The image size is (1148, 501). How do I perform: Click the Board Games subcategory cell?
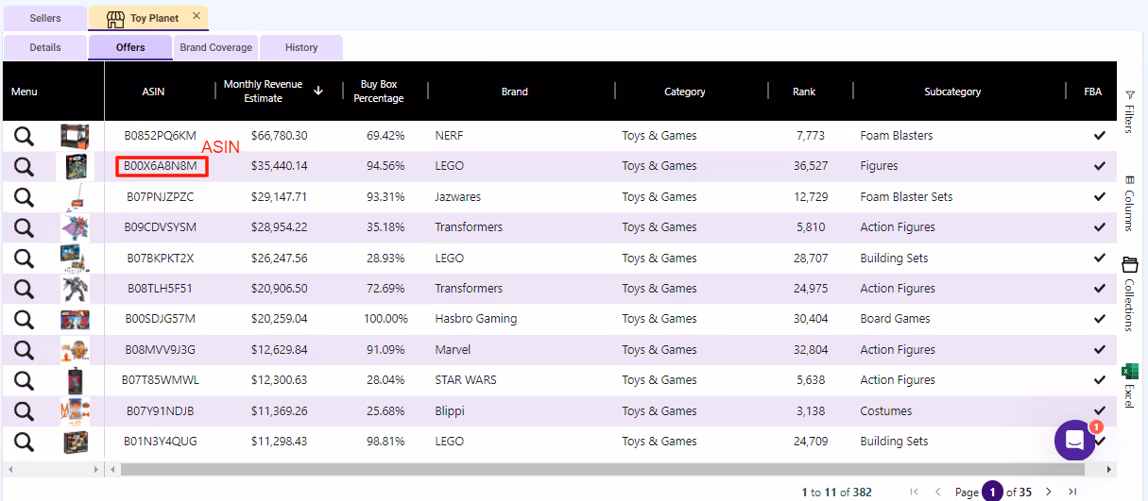pyautogui.click(x=895, y=319)
